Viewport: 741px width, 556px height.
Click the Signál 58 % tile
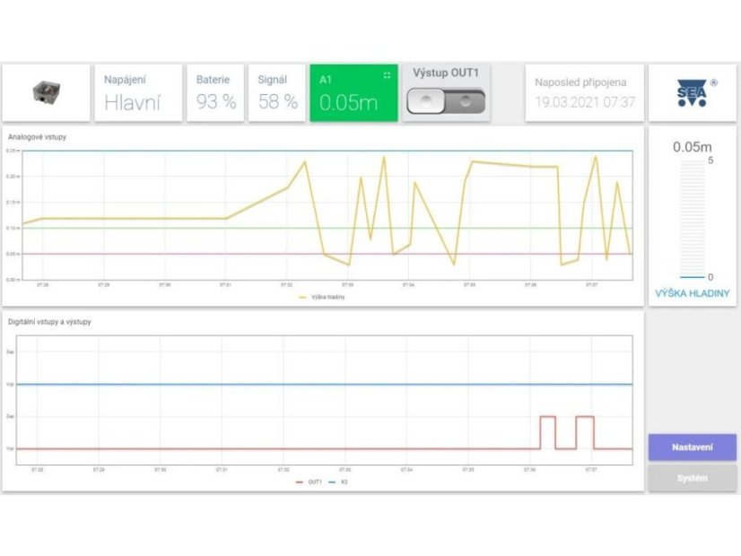tap(277, 92)
